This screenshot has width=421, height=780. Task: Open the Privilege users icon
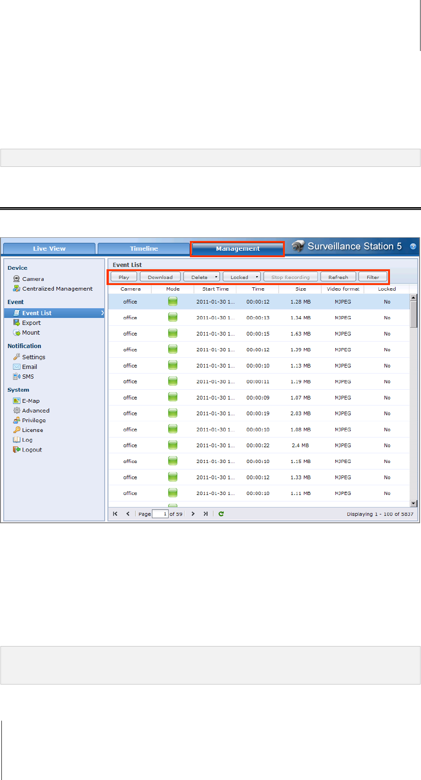click(17, 420)
